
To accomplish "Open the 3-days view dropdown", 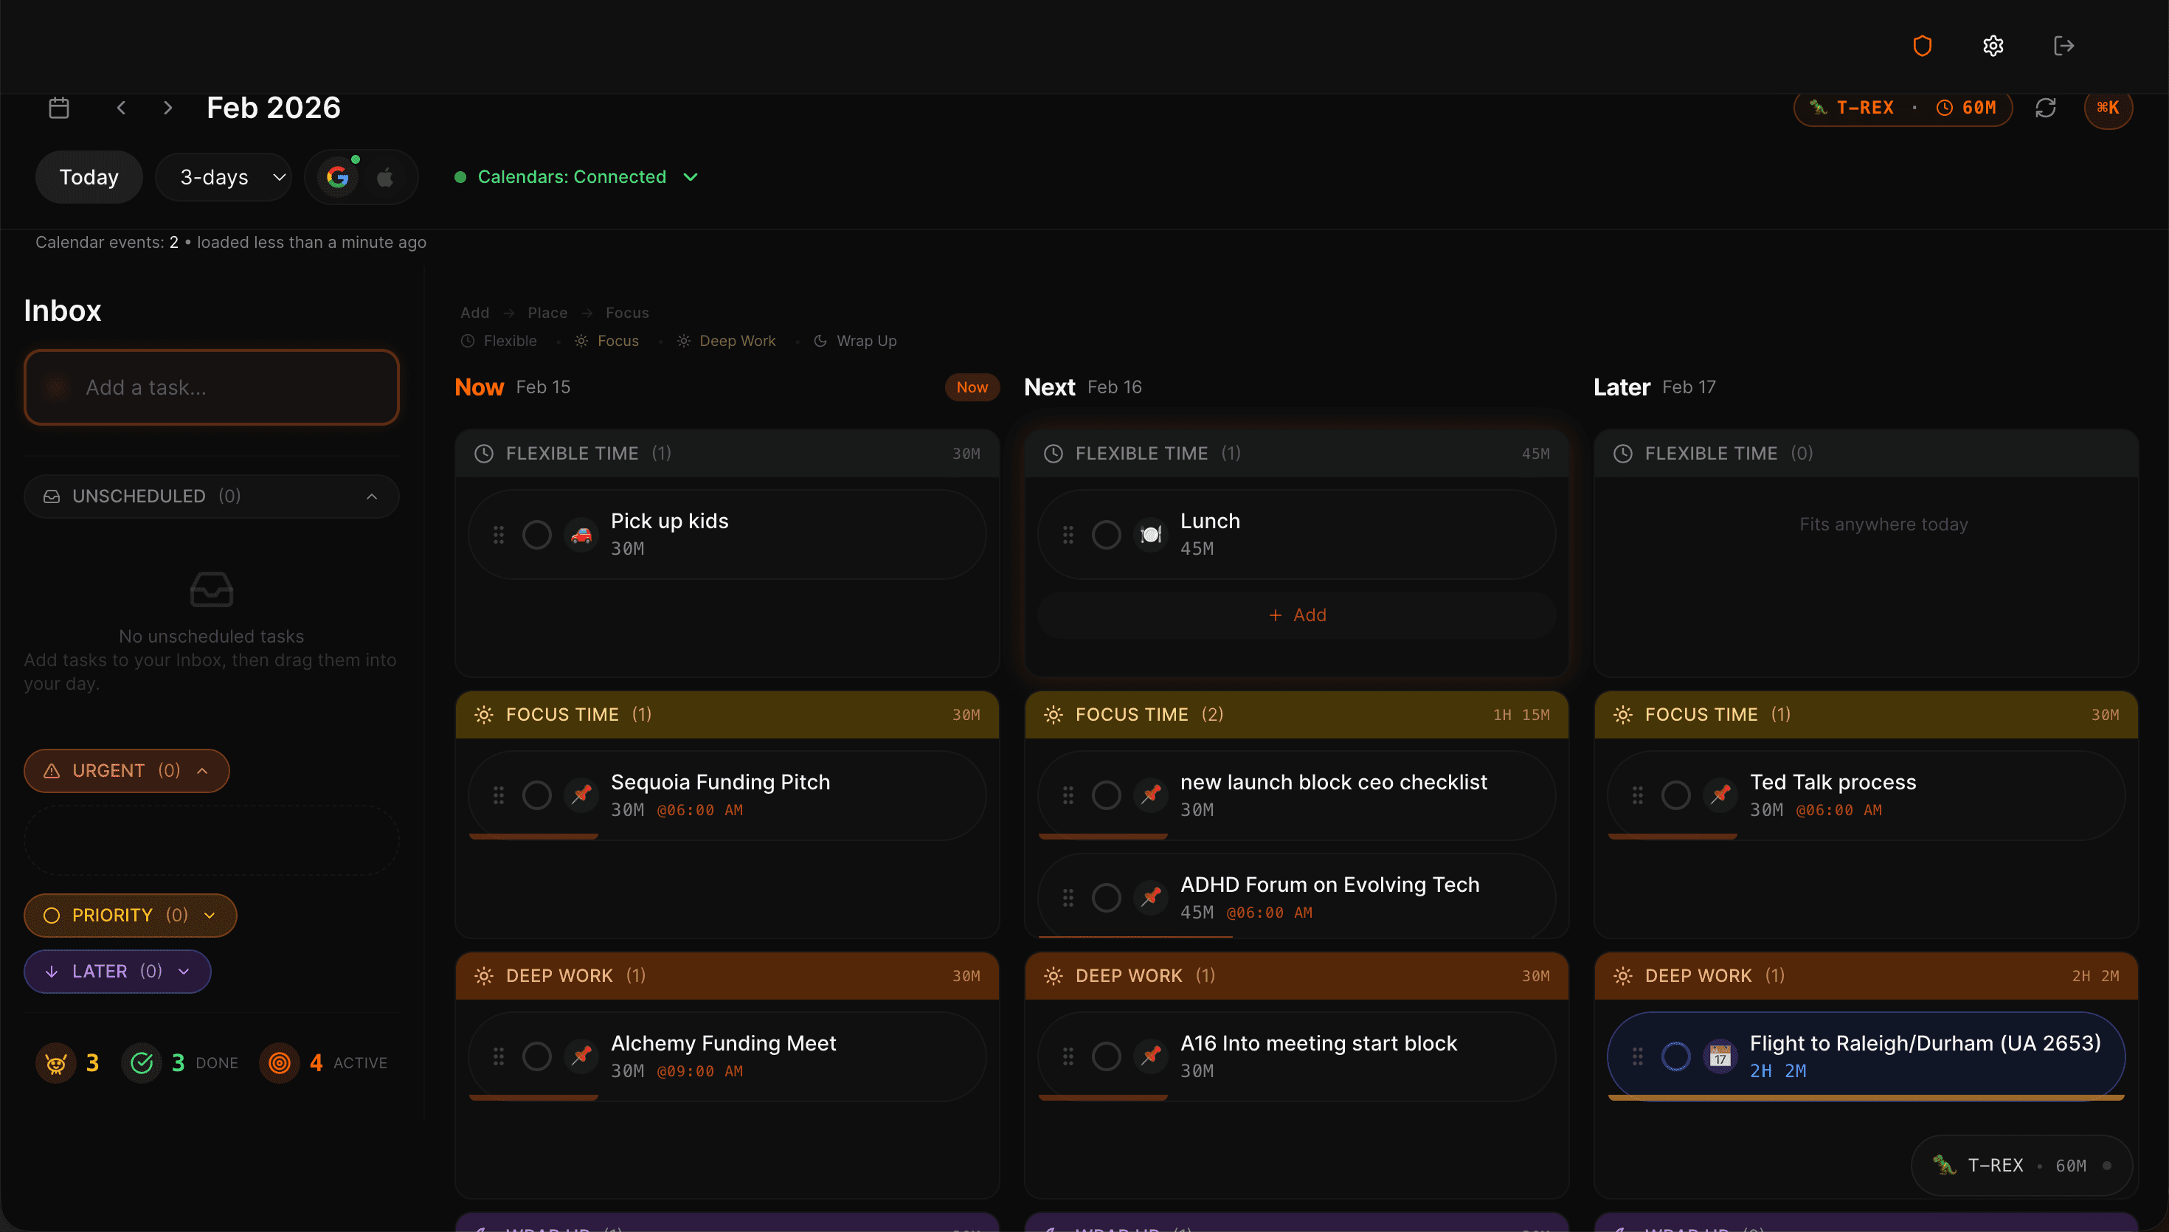I will [224, 176].
